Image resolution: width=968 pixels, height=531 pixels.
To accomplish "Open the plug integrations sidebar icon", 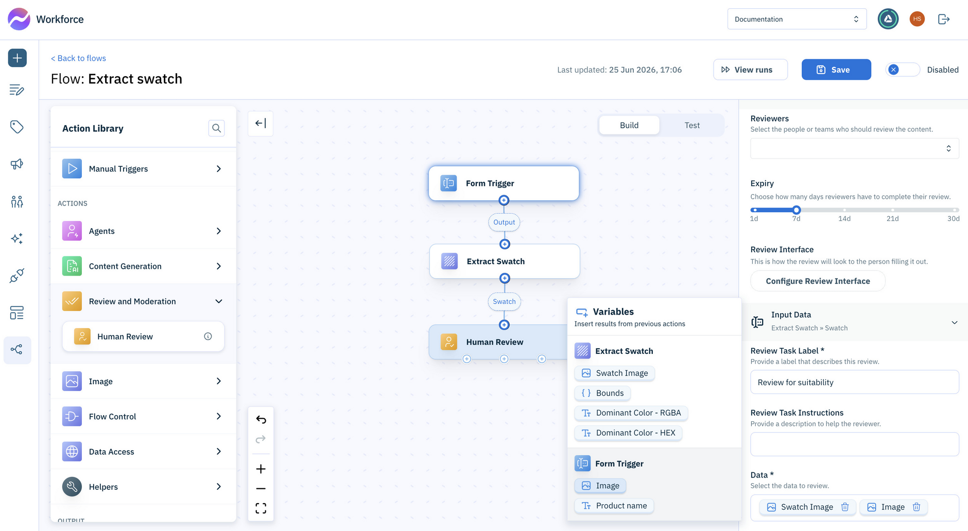I will click(x=17, y=276).
